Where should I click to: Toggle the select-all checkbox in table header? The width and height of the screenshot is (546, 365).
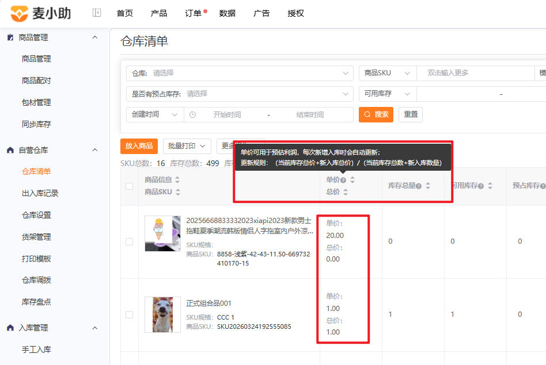(x=129, y=186)
